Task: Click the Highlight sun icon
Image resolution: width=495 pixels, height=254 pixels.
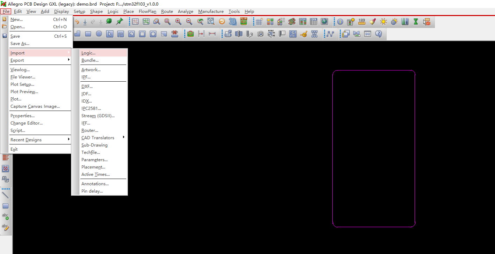Action: pyautogui.click(x=383, y=22)
